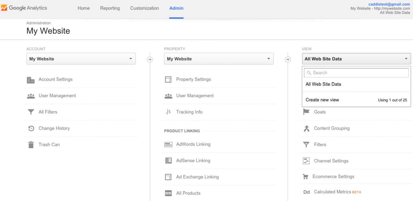This screenshot has width=413, height=201.
Task: Open Tracking Info
Action: pos(189,112)
